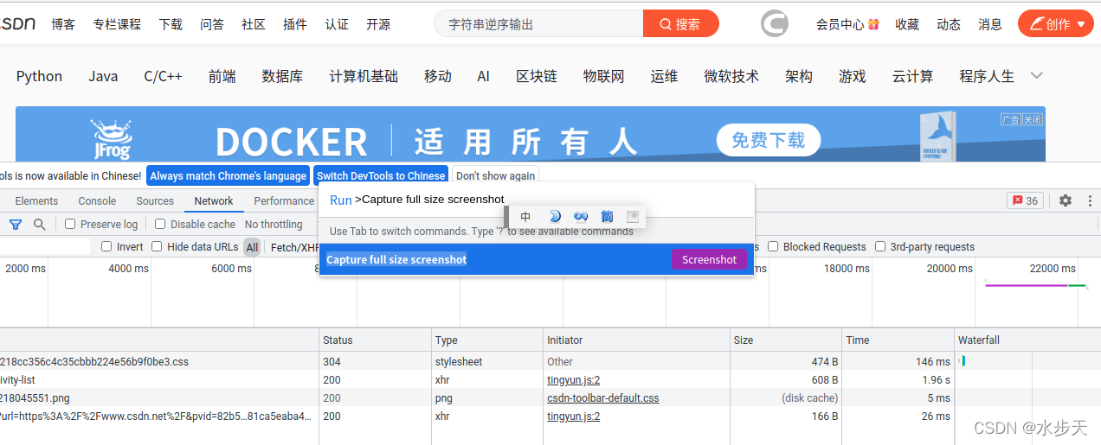Tick 3rd-party requests checkbox

tap(880, 246)
